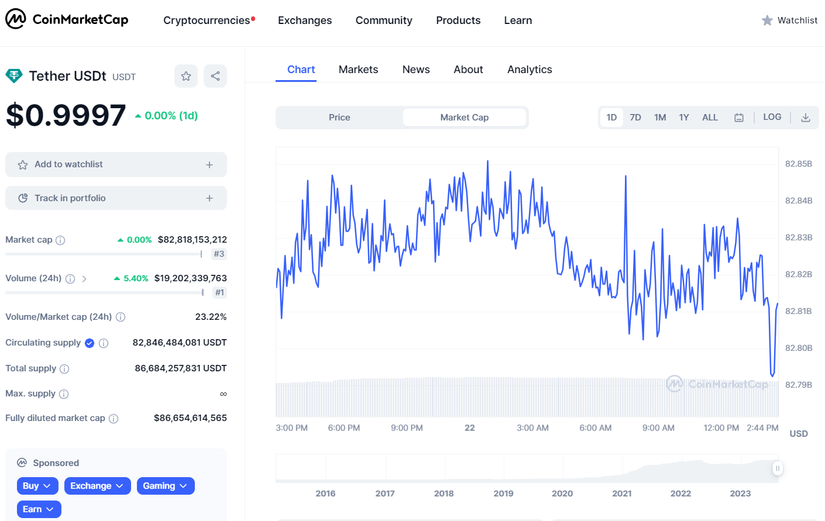Show Market cap info tooltip icon
This screenshot has height=521, width=825.
click(x=60, y=240)
